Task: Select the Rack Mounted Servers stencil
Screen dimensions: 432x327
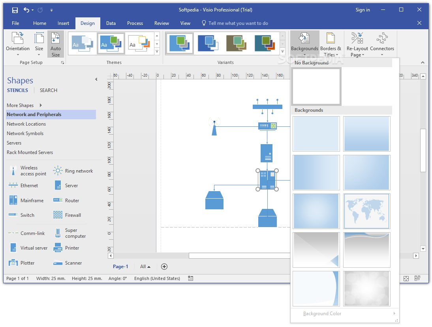Action: pyautogui.click(x=51, y=152)
